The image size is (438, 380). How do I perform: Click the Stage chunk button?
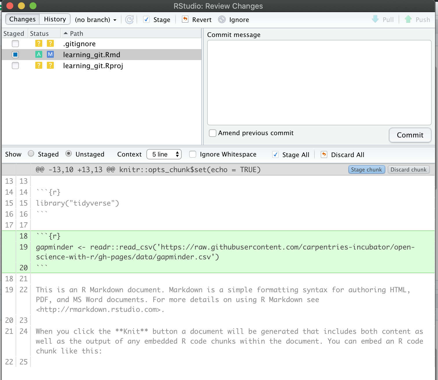point(367,169)
